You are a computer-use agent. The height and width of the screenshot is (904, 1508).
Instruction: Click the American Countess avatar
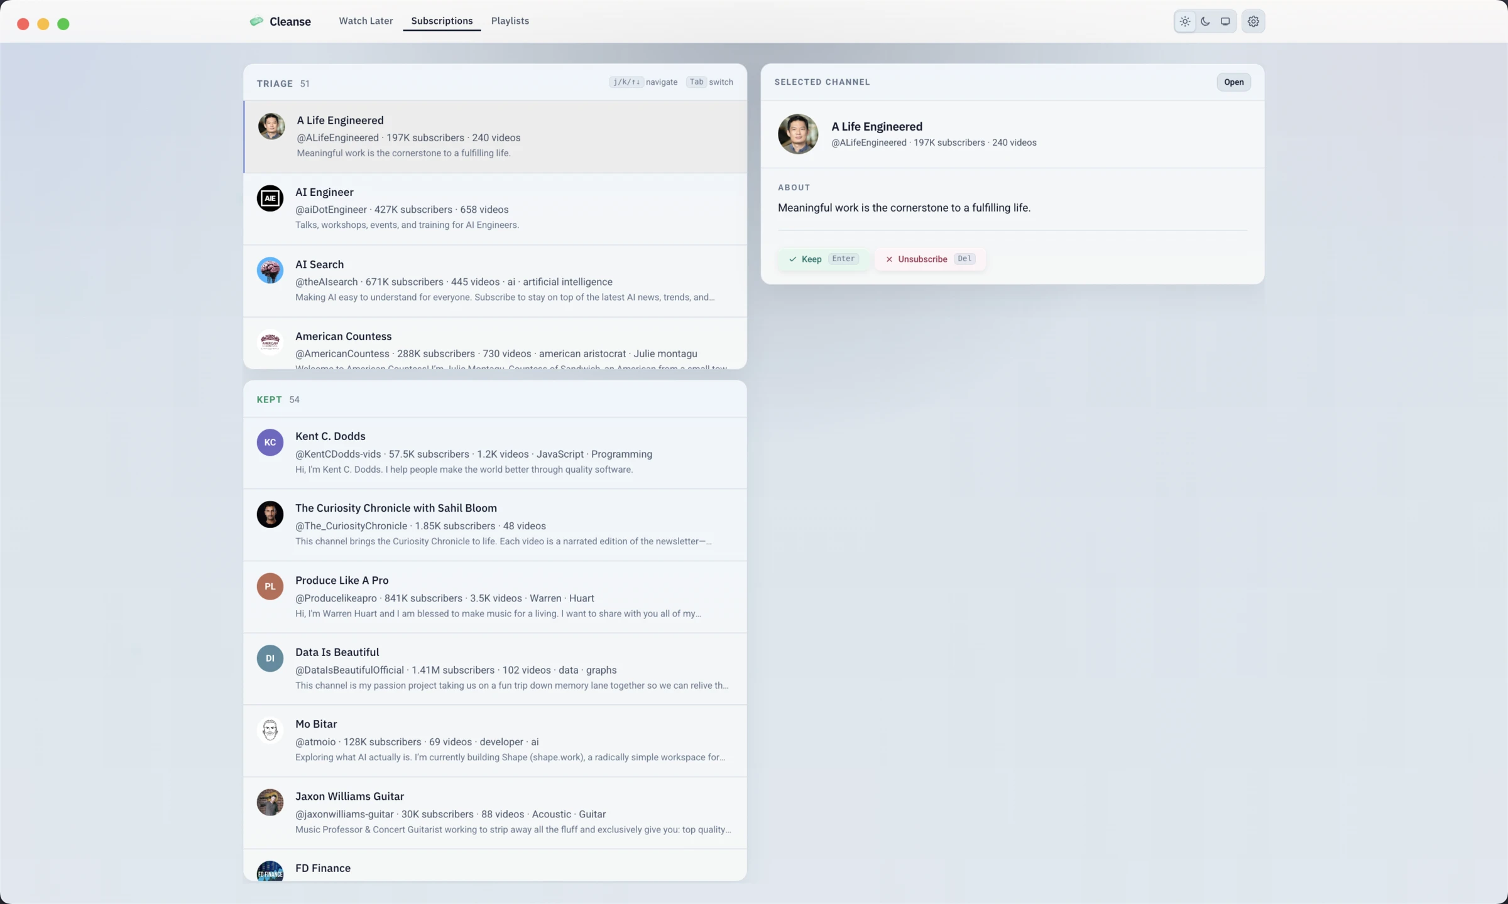click(270, 343)
